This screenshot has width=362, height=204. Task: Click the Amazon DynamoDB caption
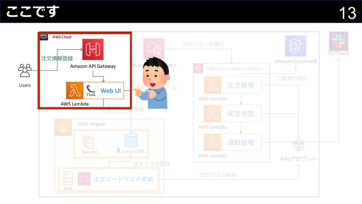pyautogui.click(x=296, y=61)
